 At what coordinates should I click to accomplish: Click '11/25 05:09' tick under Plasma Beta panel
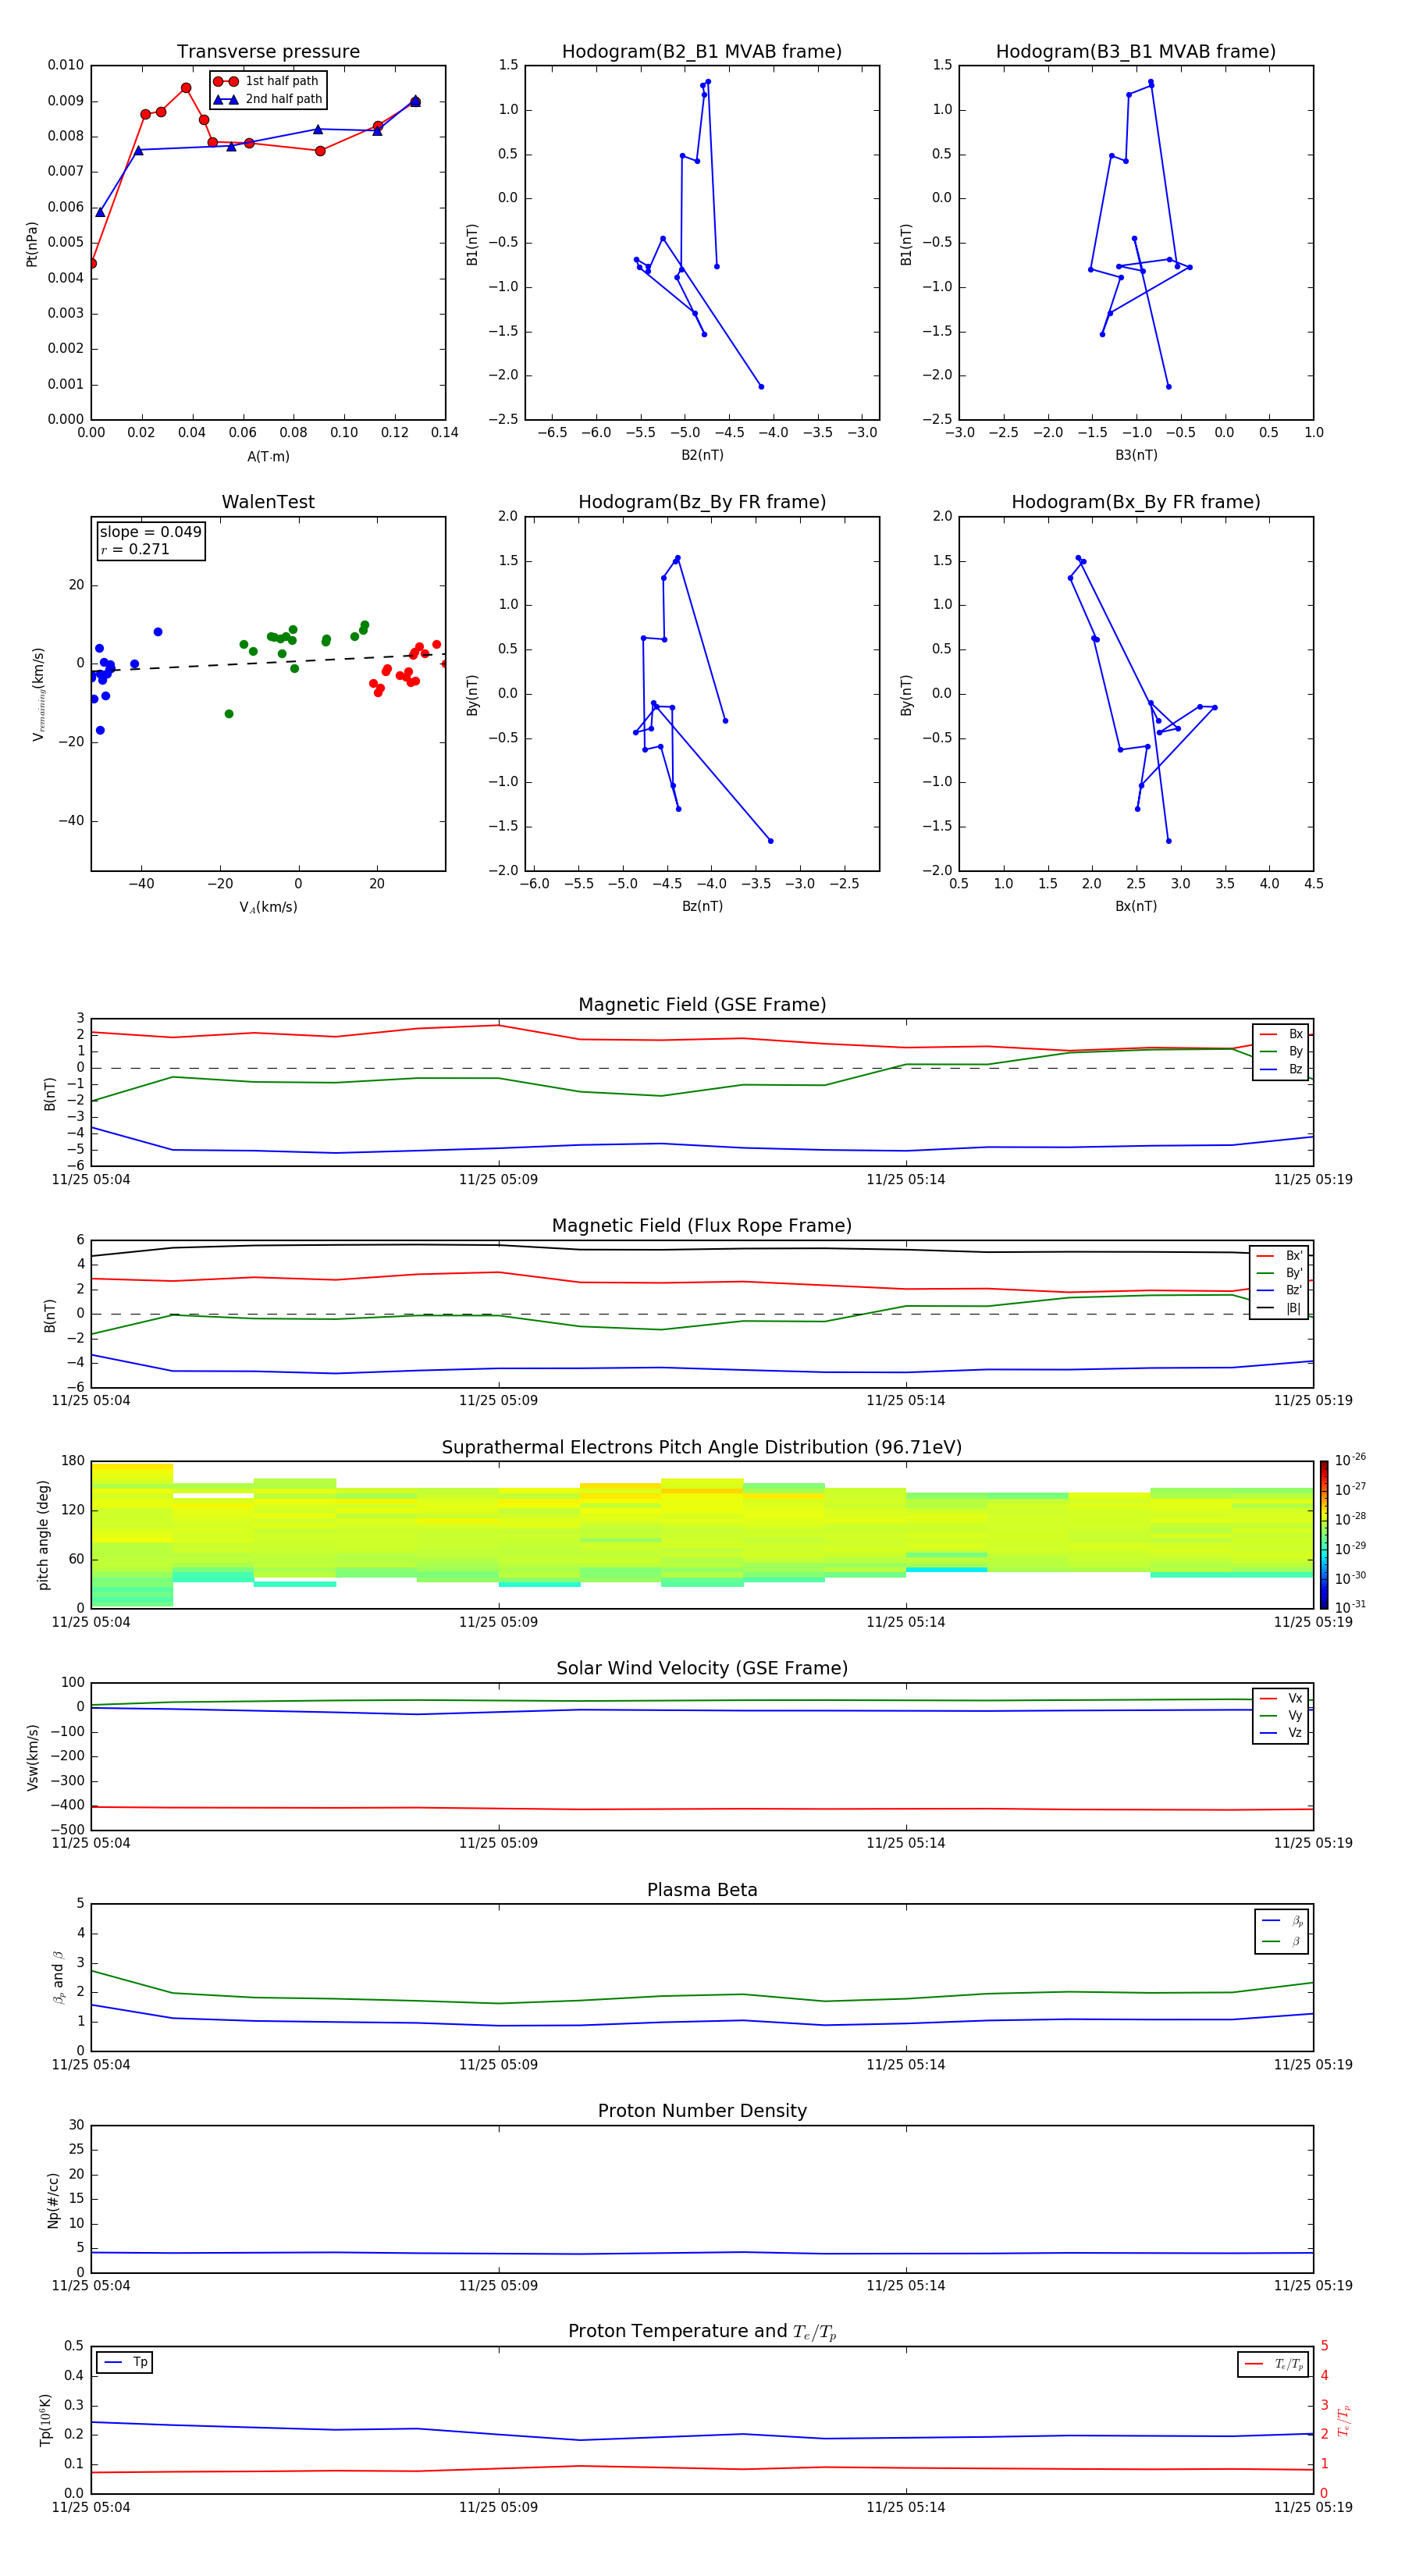[x=498, y=2064]
